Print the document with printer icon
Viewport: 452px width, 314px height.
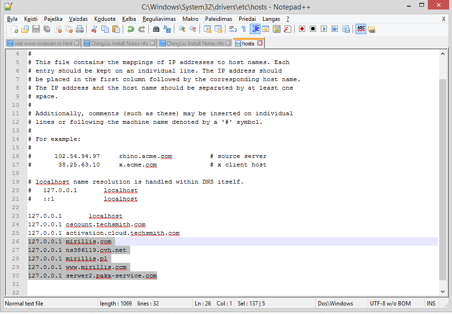[x=80, y=29]
